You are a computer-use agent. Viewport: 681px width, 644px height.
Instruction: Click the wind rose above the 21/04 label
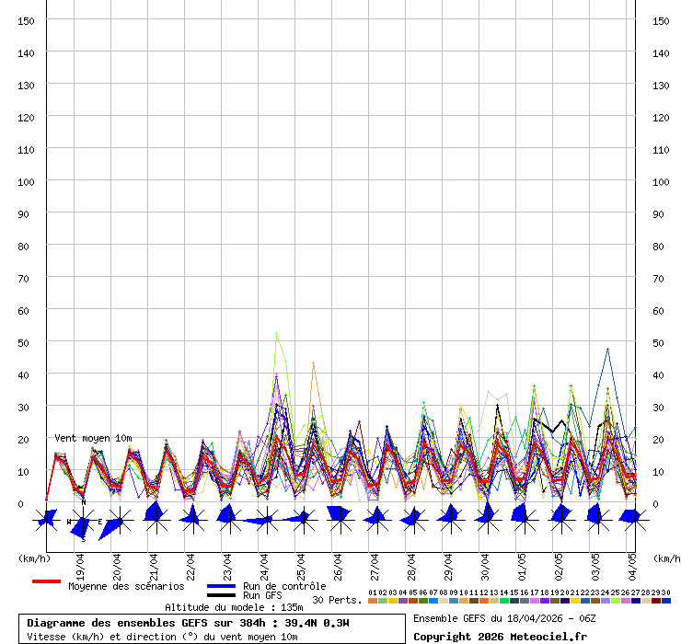[x=156, y=520]
